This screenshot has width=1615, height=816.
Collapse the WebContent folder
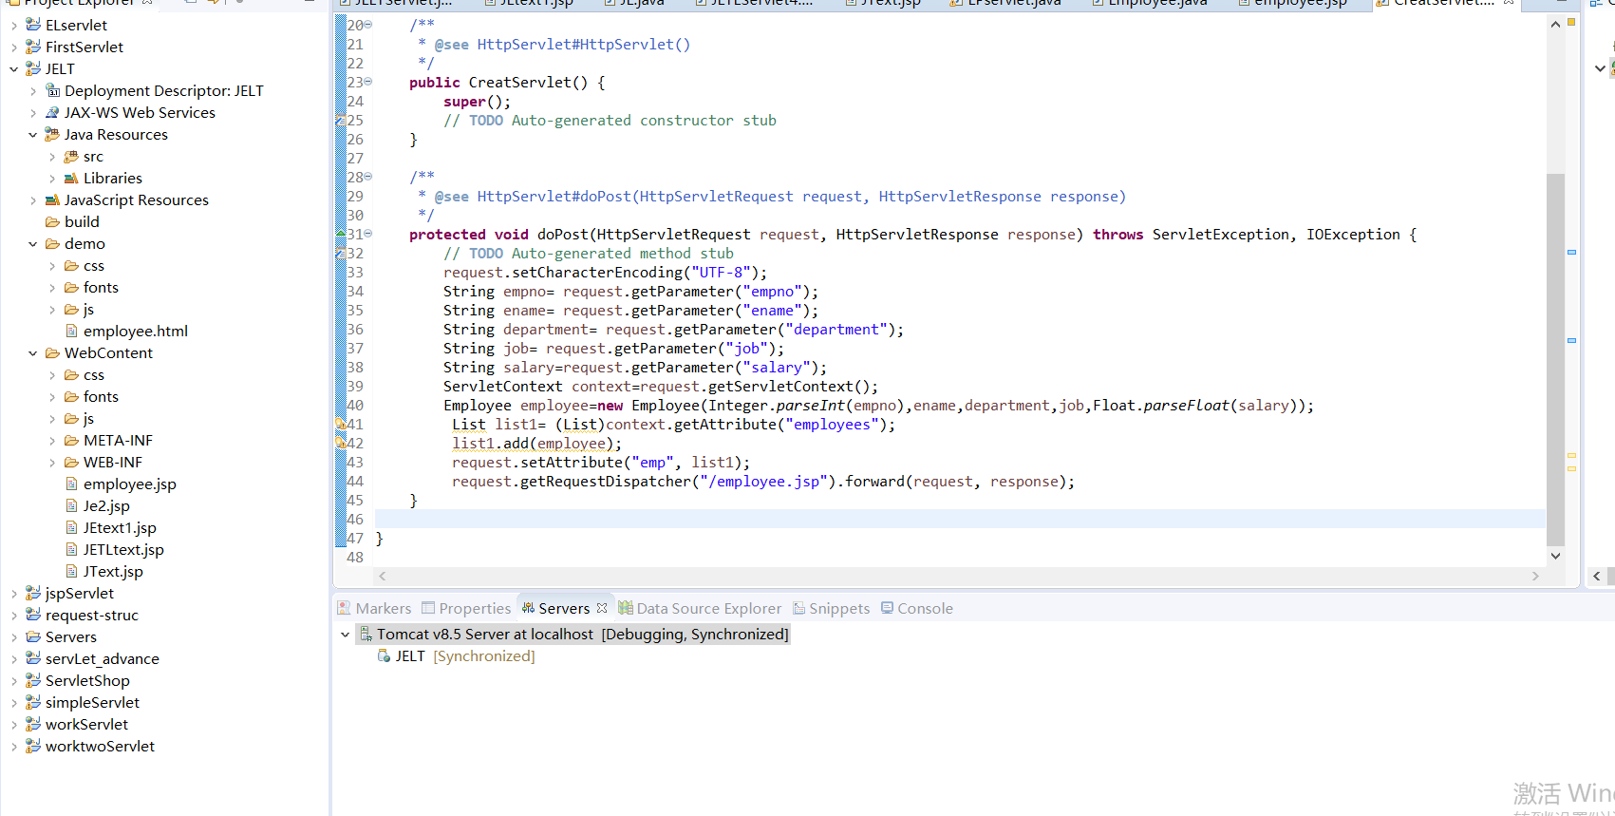[x=33, y=352]
